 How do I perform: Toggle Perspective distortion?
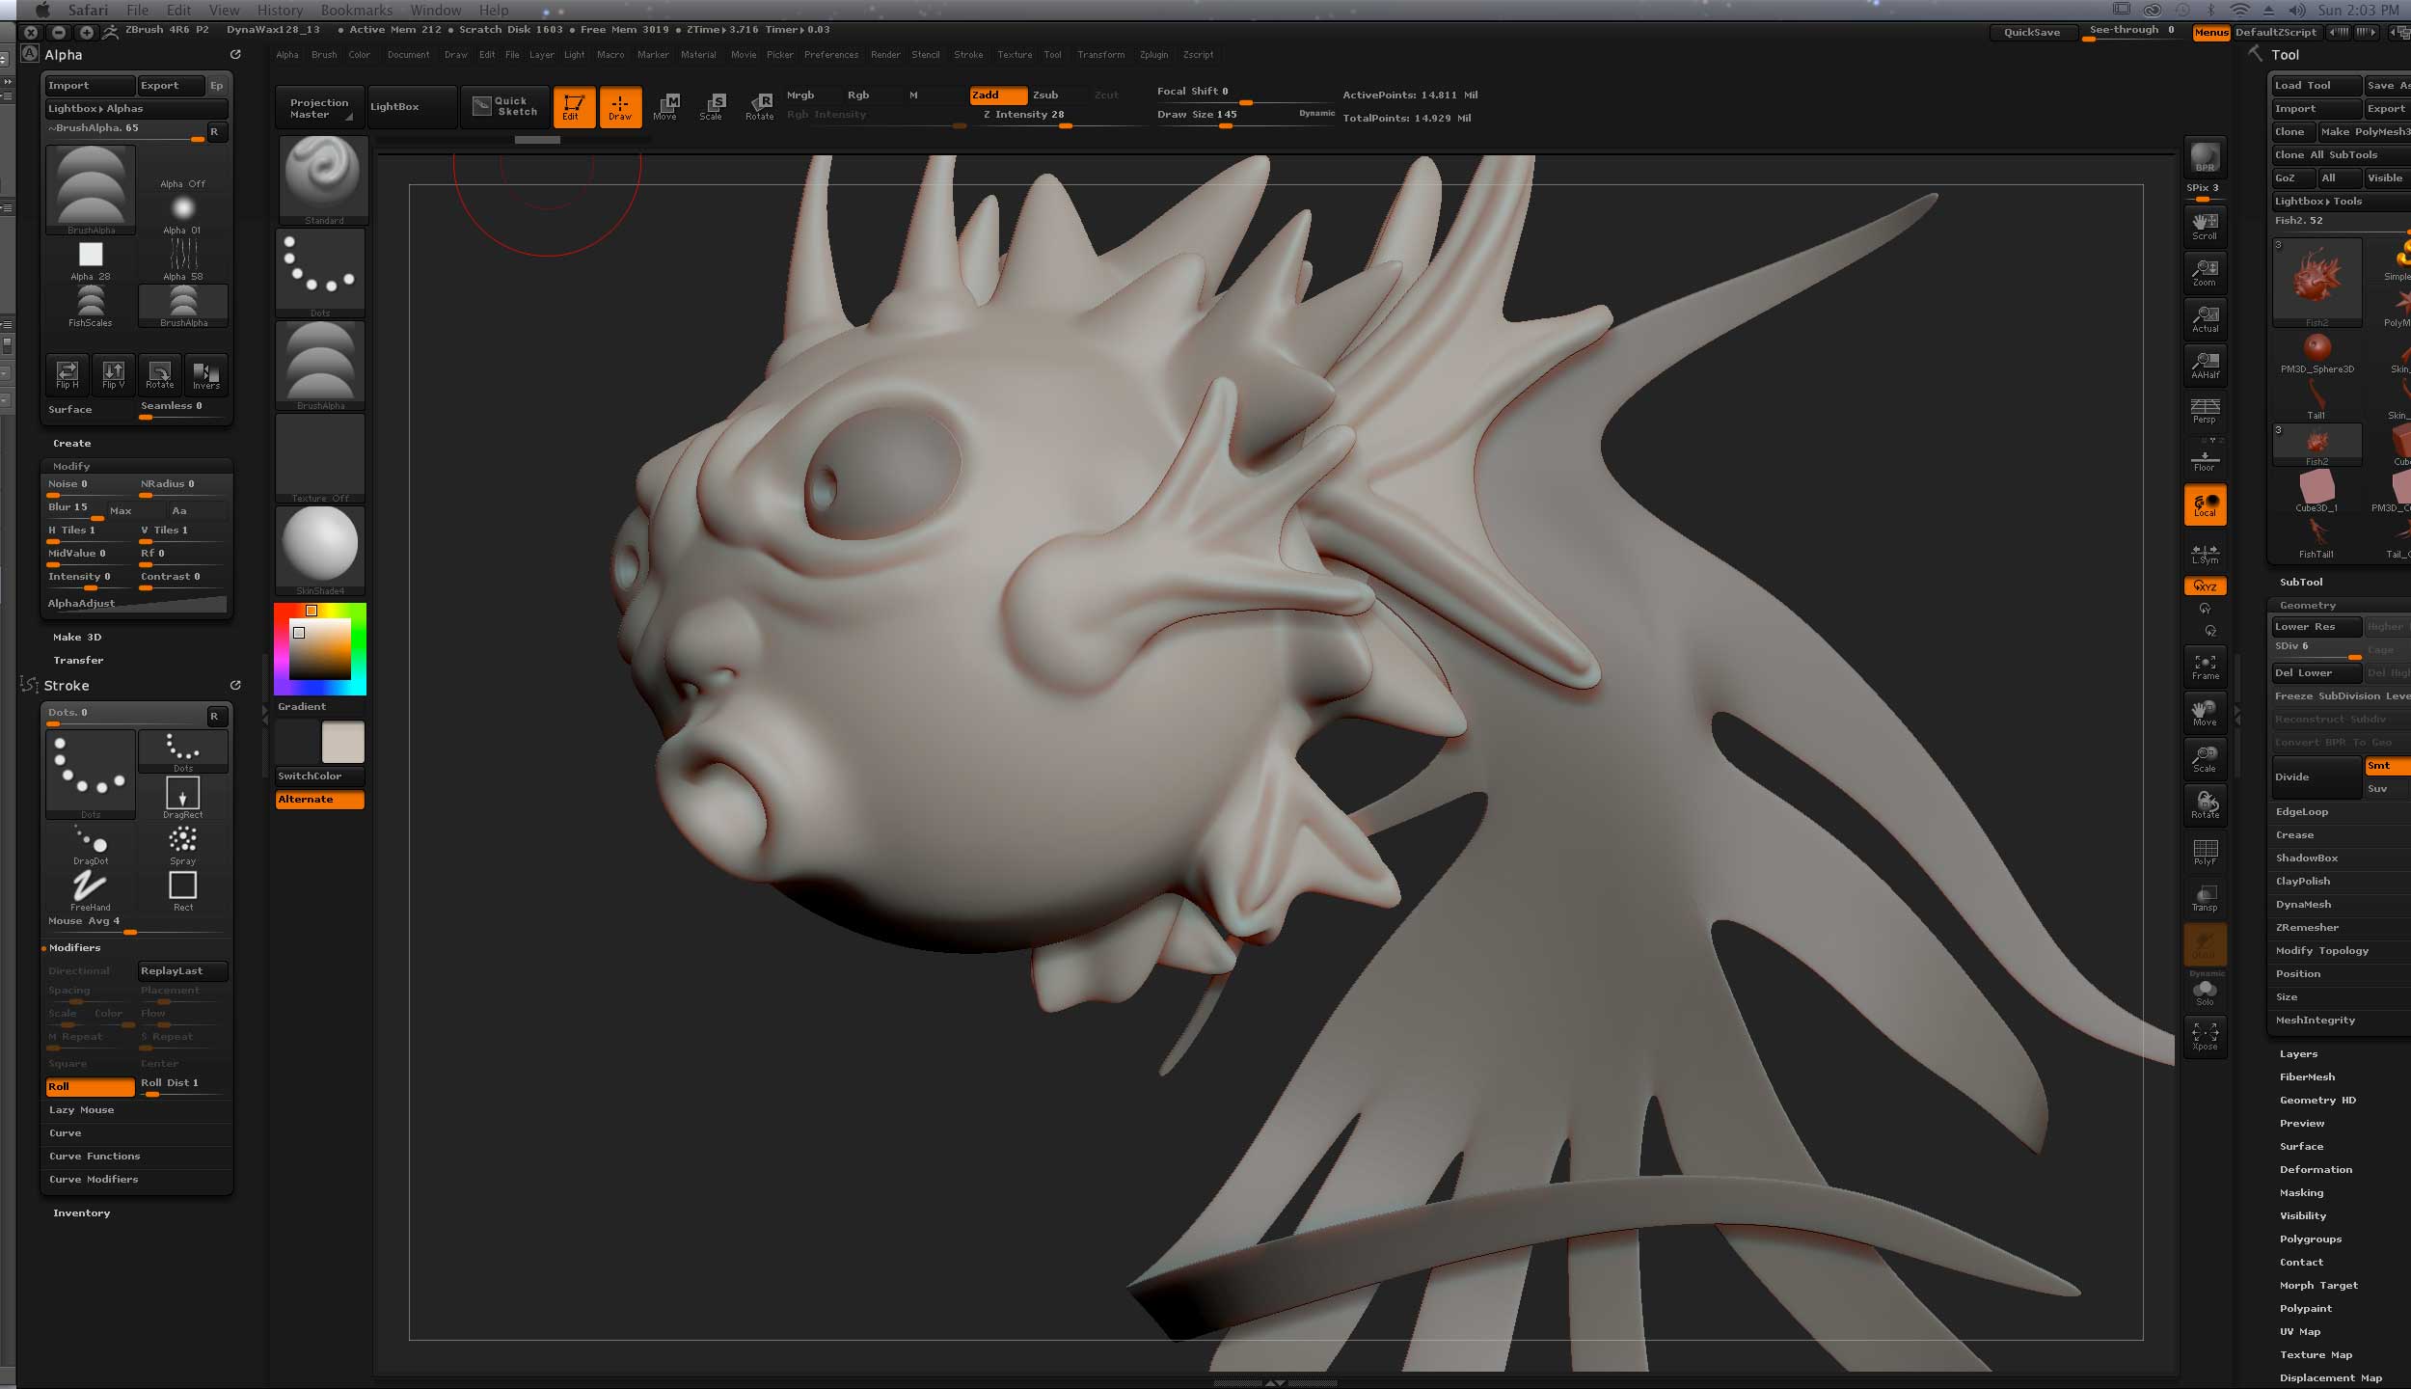click(x=2205, y=411)
